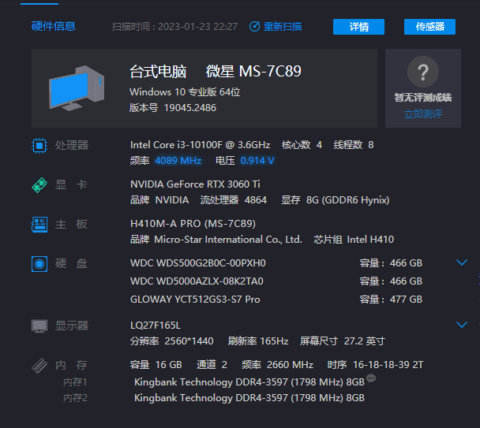Click the monitor display icon
The height and width of the screenshot is (428, 480).
point(39,326)
